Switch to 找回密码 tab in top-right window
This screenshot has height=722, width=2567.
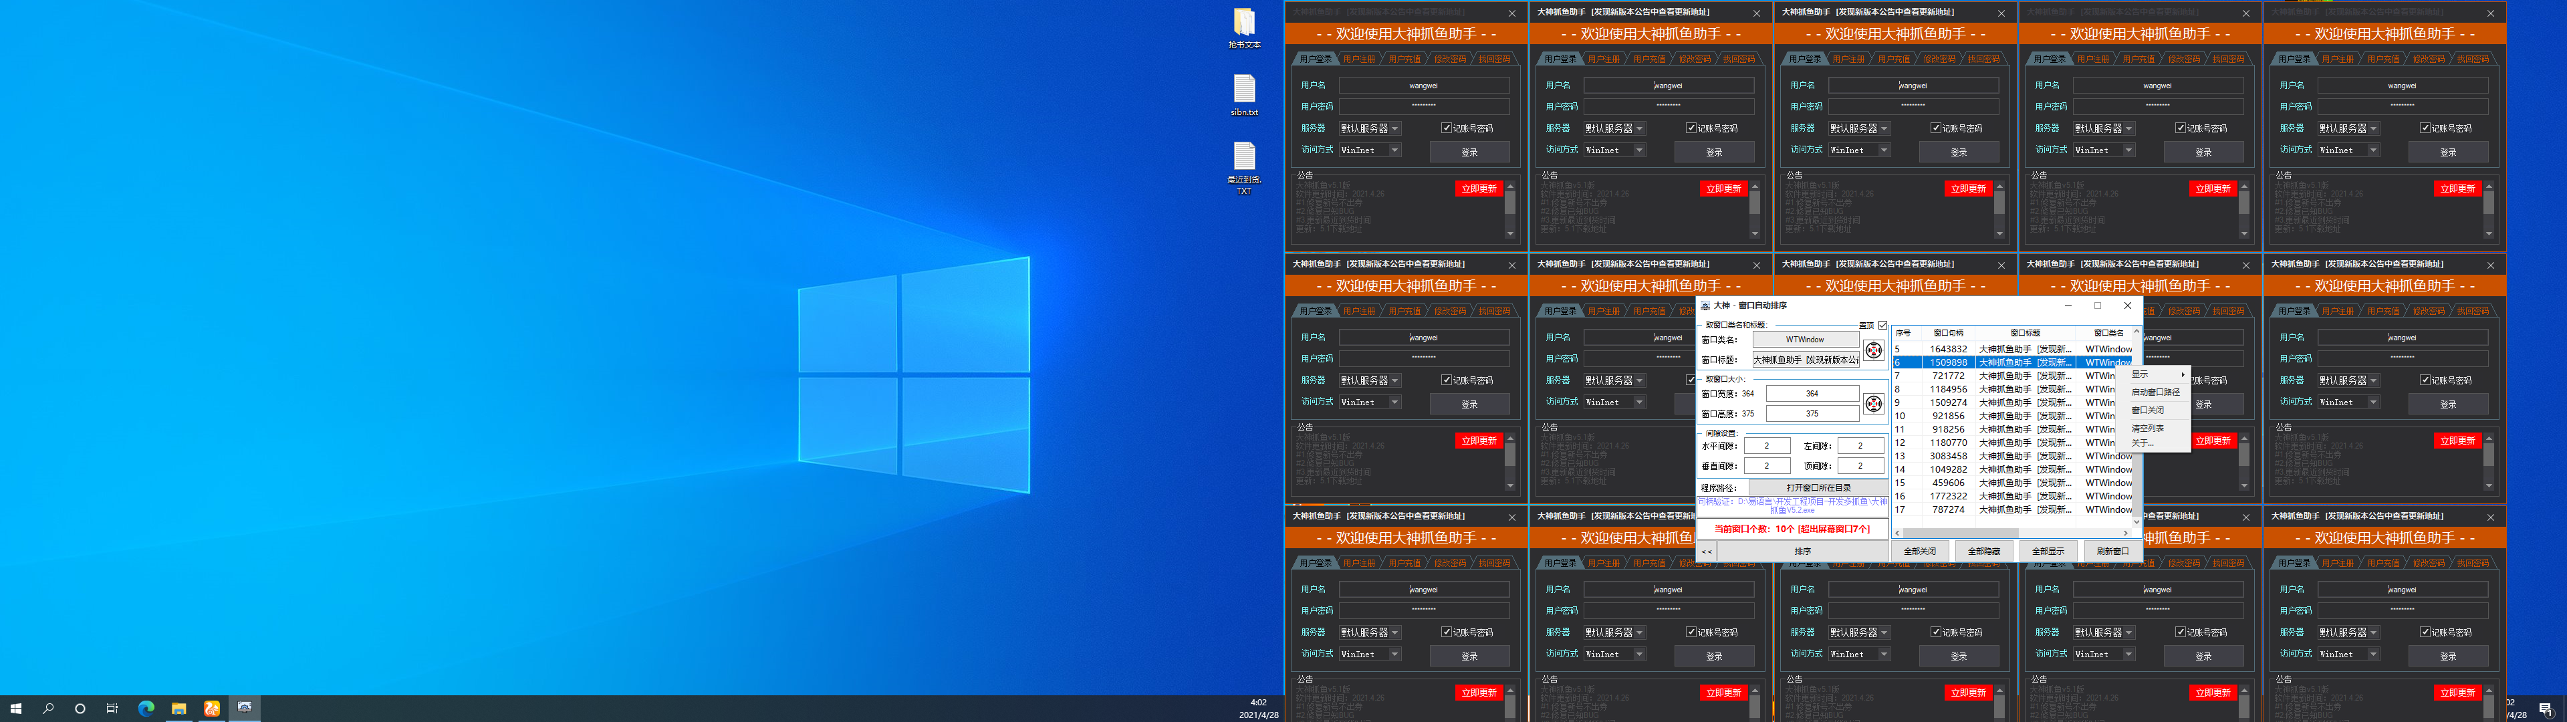2472,60
